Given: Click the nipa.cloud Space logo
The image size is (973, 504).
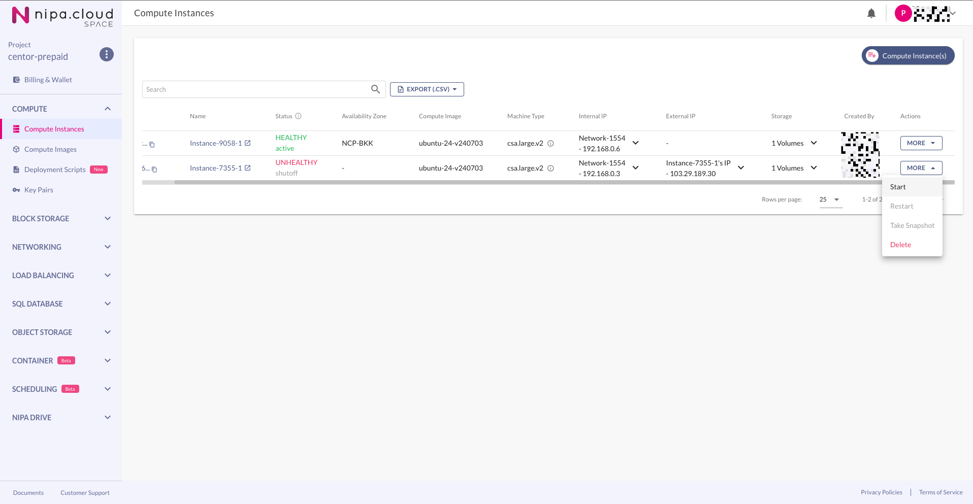Looking at the screenshot, I should [x=62, y=16].
